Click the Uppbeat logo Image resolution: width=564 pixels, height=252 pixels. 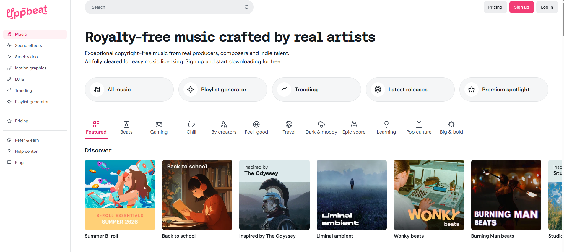click(27, 12)
